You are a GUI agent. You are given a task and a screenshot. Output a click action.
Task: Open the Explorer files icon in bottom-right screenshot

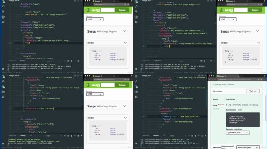coord(136,77)
